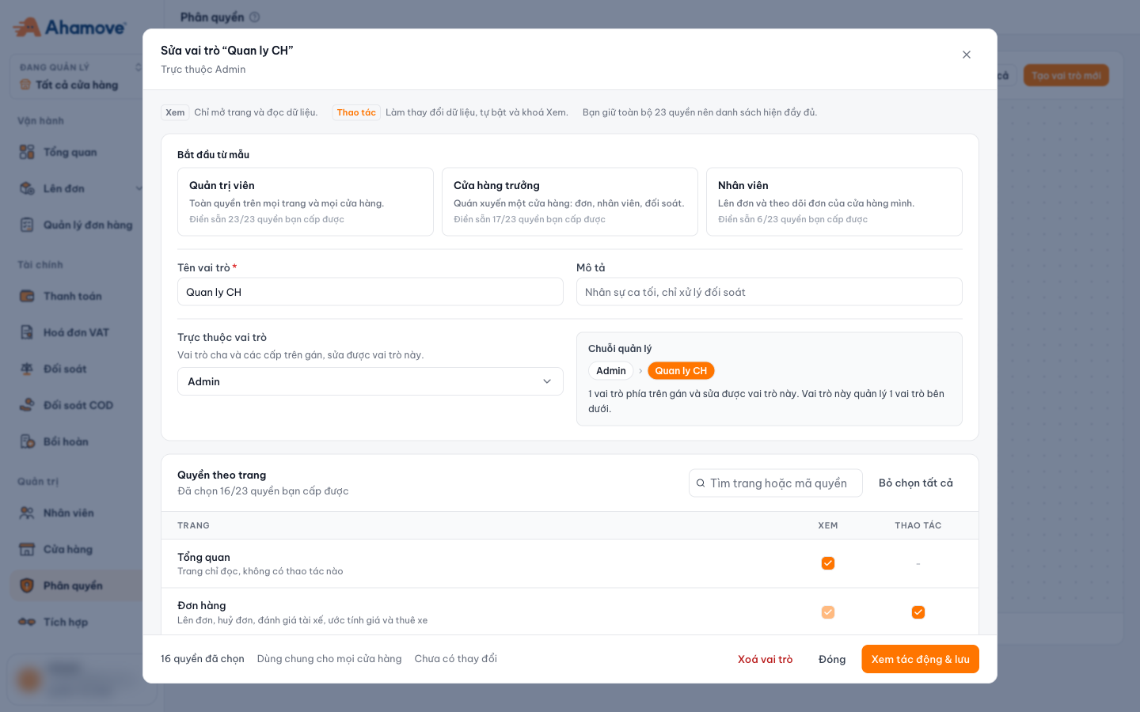Screen dimensions: 1140x712
Task: Select the Nhân viên template card
Action: click(x=834, y=202)
